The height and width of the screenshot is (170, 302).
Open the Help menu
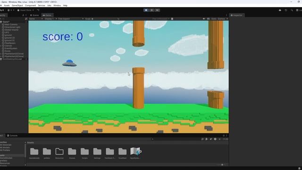[x=65, y=5]
